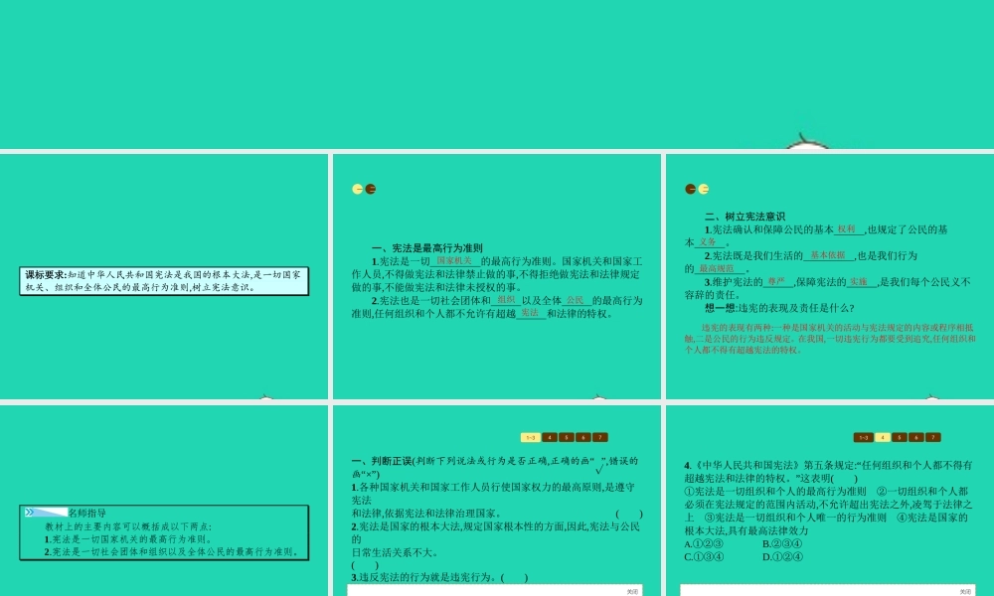Click the white answer box on the question 4 slide
Image resolution: width=994 pixels, height=596 pixels.
click(828, 590)
